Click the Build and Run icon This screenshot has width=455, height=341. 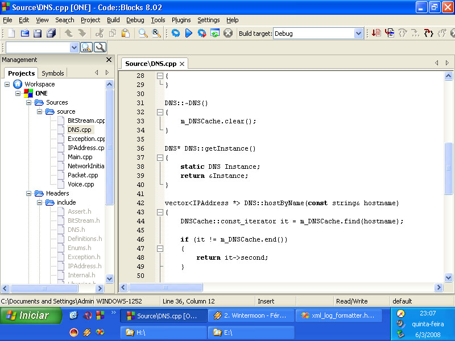pos(202,34)
